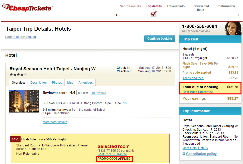Click the CheapTickets logo
The width and height of the screenshot is (243, 164).
27,8
